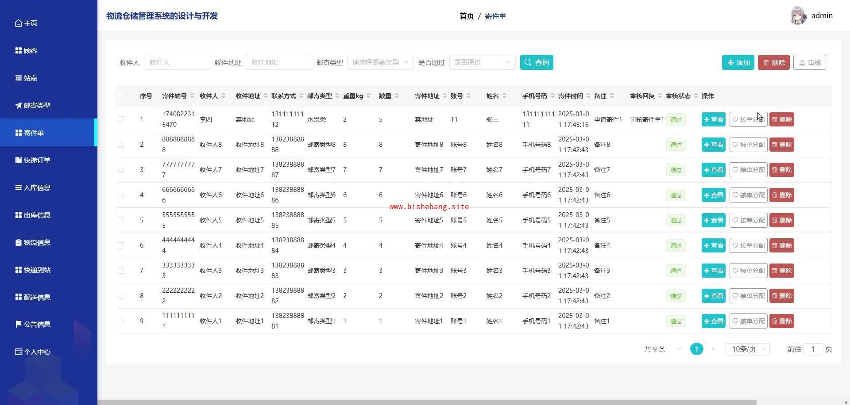850x405 pixels.
Task: Select the checkbox for row 5
Action: 121,220
